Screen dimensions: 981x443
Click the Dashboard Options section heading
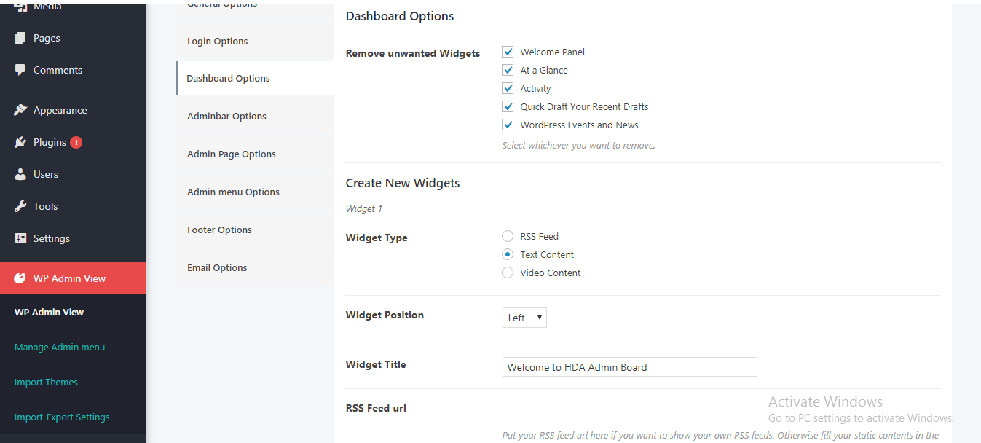click(x=400, y=16)
